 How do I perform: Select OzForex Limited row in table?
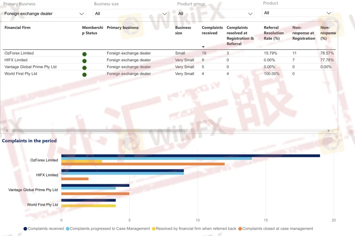click(x=19, y=53)
